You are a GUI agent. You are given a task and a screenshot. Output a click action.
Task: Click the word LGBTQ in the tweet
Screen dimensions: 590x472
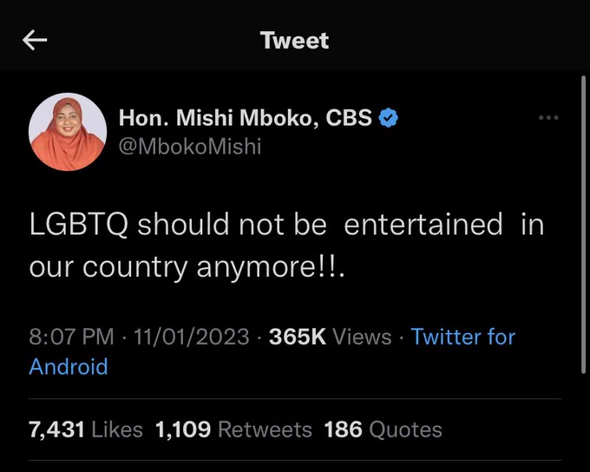(x=79, y=225)
